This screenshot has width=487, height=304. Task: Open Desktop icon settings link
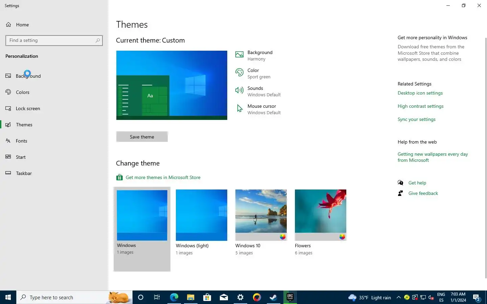[x=420, y=93]
